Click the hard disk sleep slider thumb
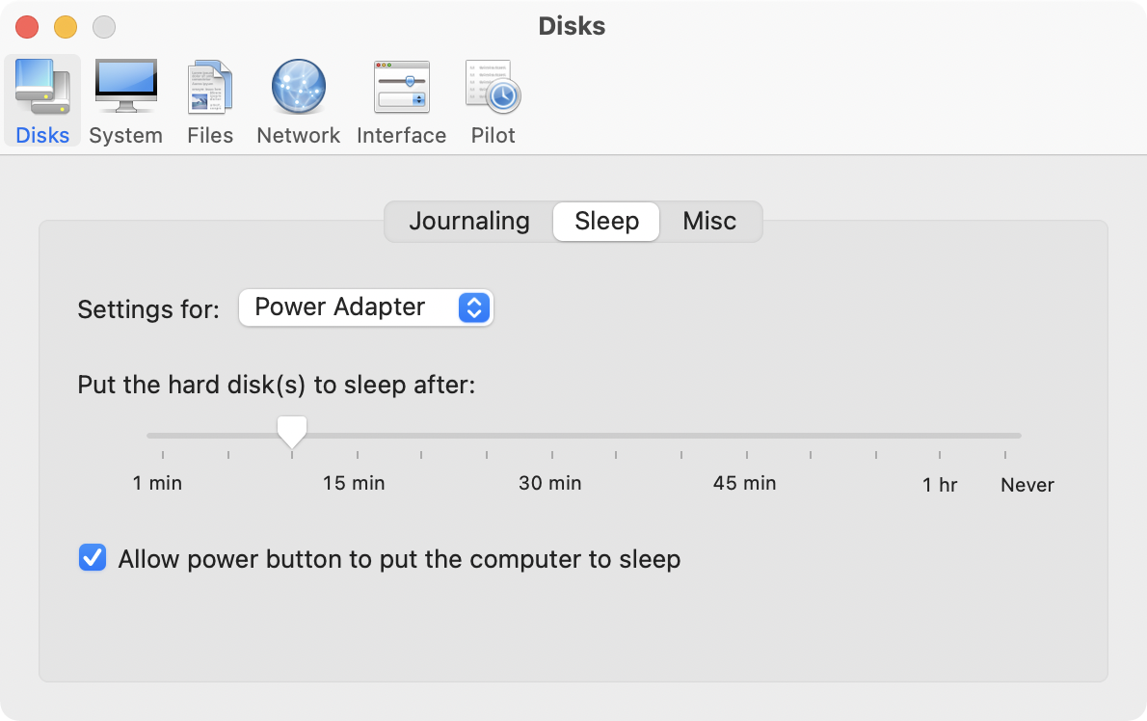The image size is (1147, 721). (x=291, y=431)
